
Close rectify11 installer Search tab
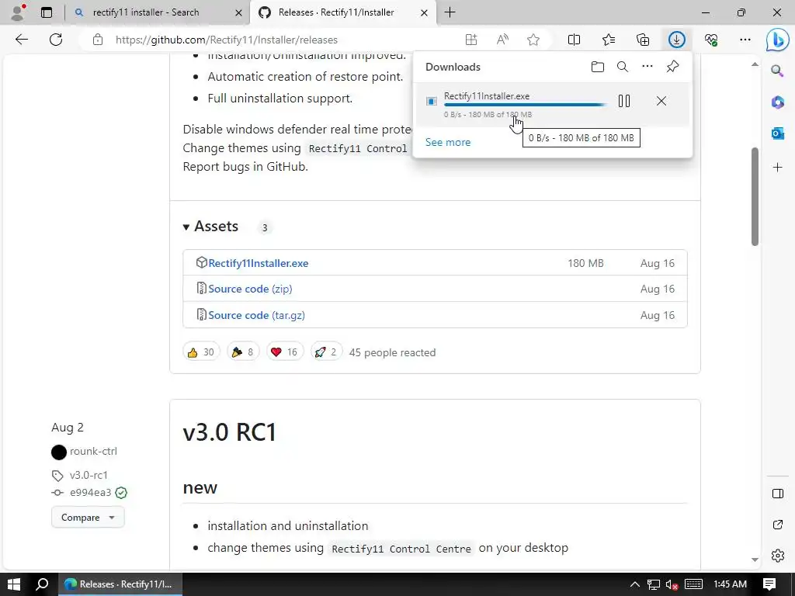click(x=238, y=12)
